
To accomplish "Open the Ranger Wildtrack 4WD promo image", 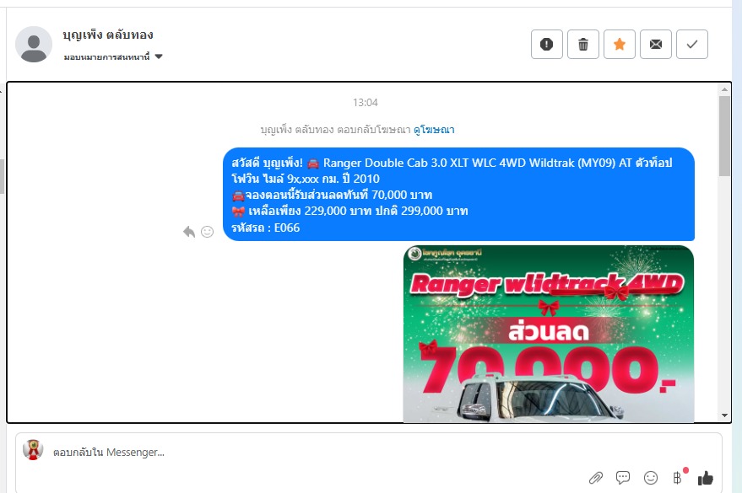I will [549, 334].
